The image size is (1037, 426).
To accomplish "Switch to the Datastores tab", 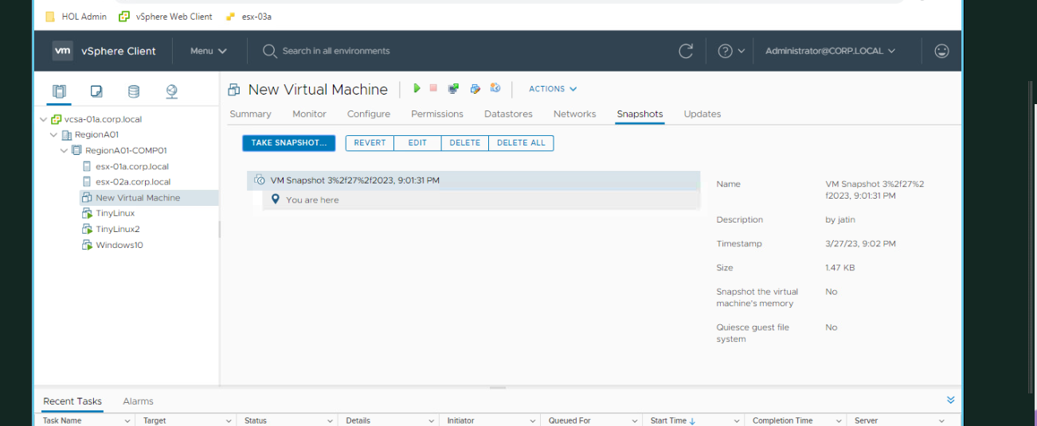I will click(x=508, y=114).
